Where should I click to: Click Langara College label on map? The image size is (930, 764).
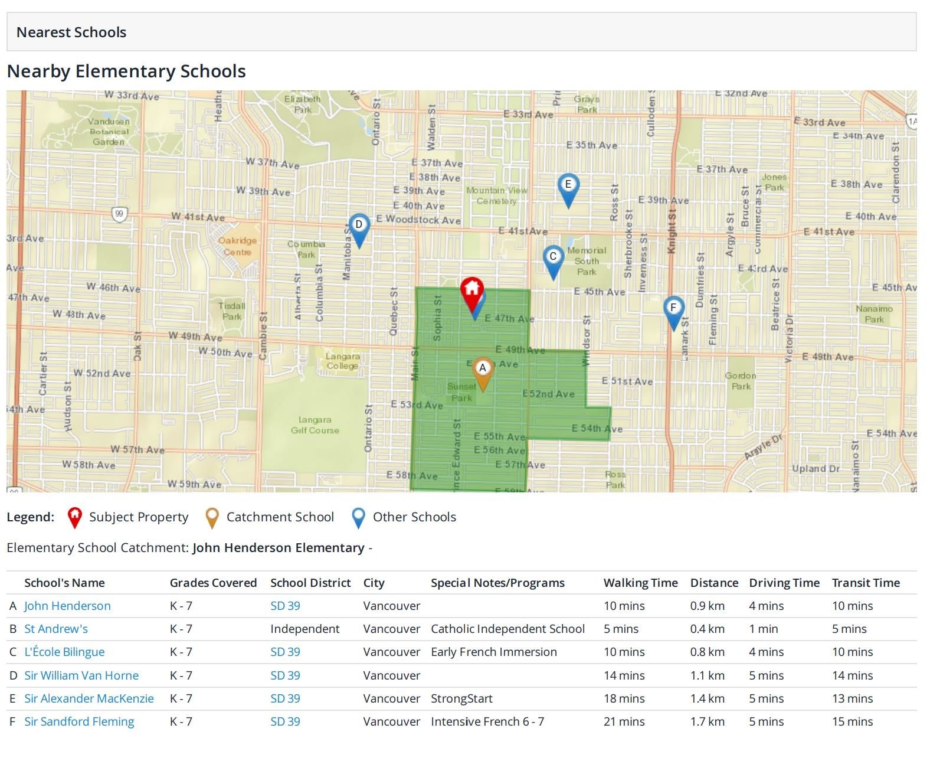pos(342,361)
